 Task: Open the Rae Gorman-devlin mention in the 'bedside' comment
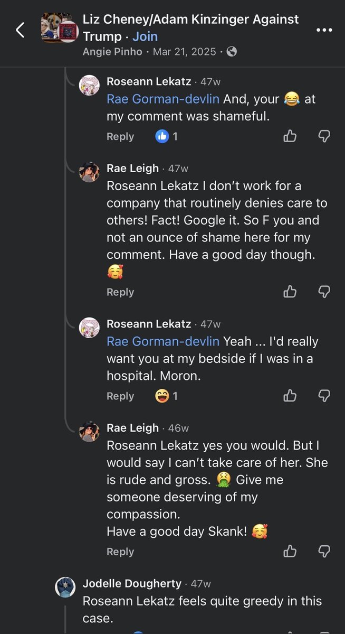pos(163,341)
